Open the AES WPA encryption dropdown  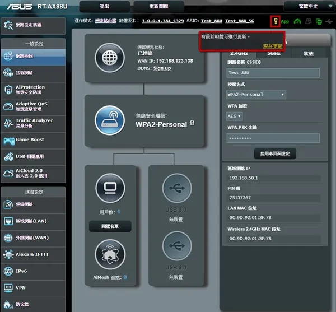coord(234,116)
